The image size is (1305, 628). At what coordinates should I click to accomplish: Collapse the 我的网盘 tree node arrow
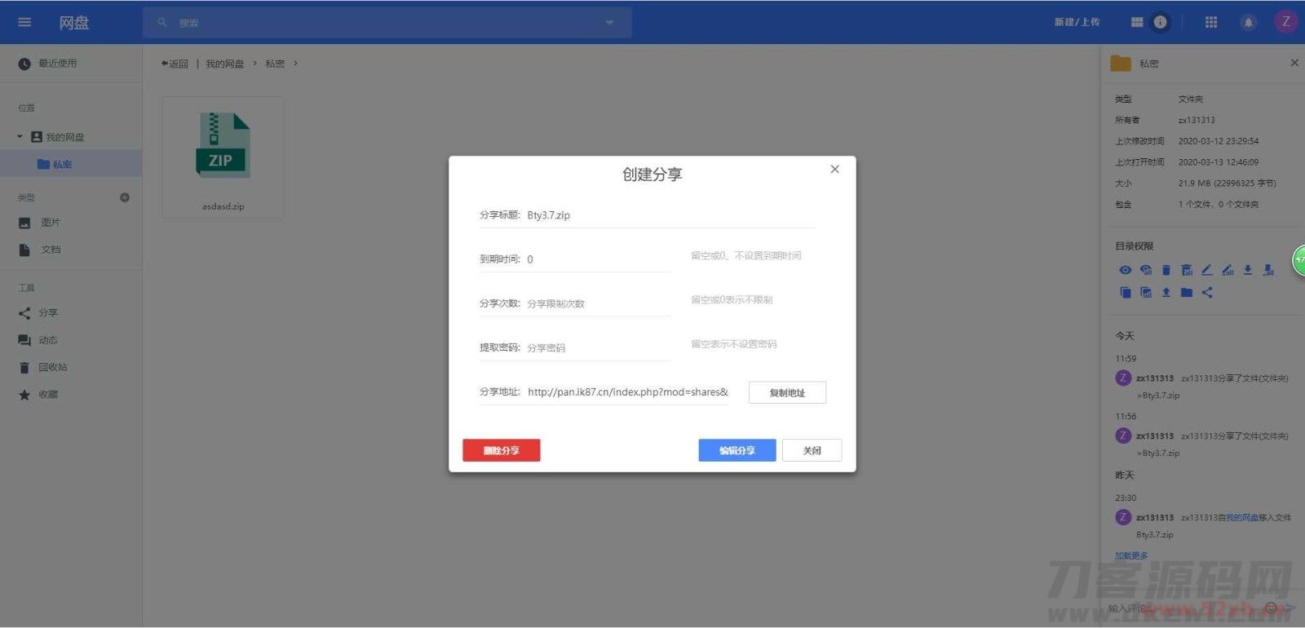click(x=20, y=137)
